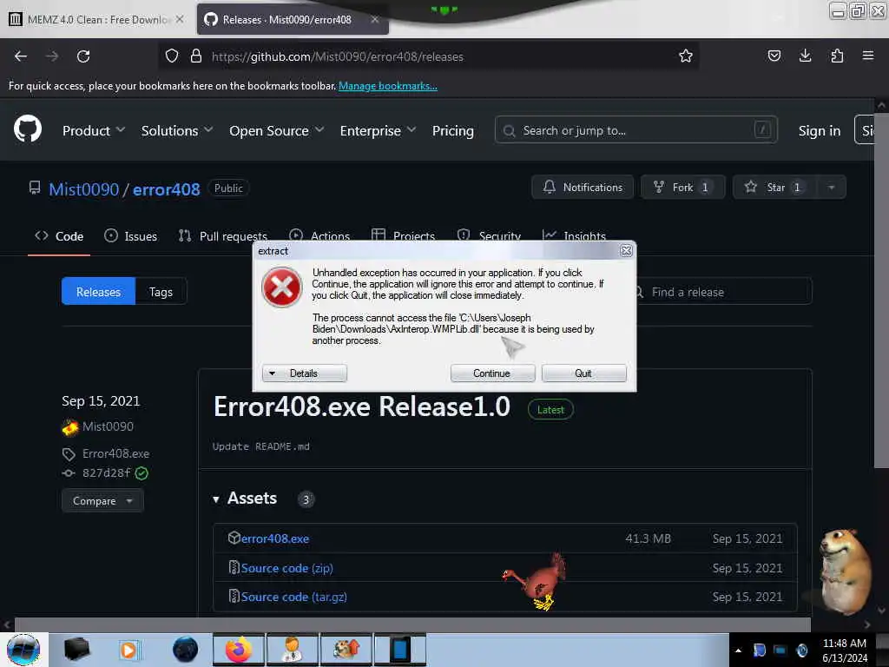Viewport: 889px width, 667px height.
Task: Go to the Pricing page
Action: [x=452, y=130]
